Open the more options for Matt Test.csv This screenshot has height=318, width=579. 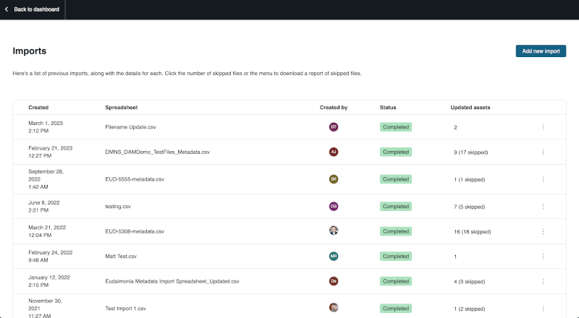[x=543, y=256]
